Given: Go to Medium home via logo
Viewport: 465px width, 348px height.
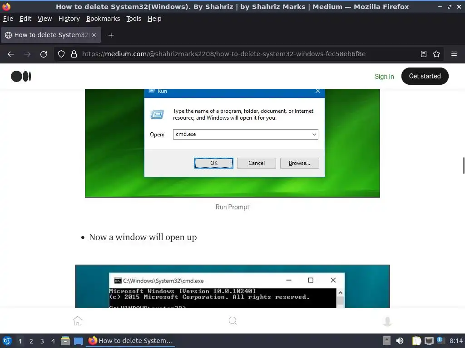Looking at the screenshot, I should [21, 76].
